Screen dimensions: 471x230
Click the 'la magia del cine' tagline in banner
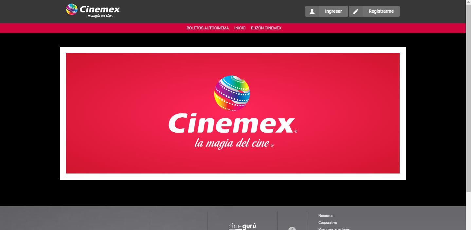click(x=232, y=143)
